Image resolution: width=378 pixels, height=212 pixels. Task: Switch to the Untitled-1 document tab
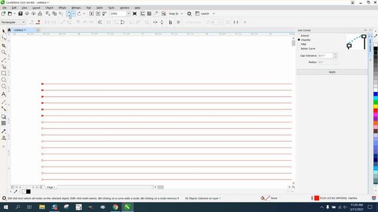pyautogui.click(x=20, y=30)
